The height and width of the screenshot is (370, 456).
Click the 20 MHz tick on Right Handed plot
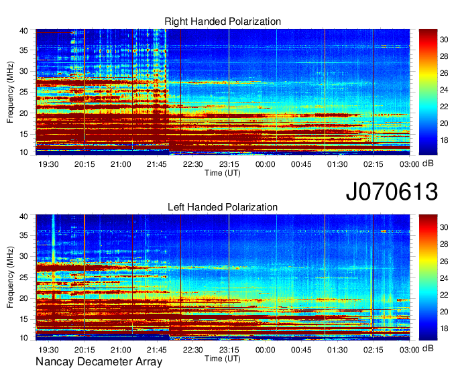(x=23, y=113)
